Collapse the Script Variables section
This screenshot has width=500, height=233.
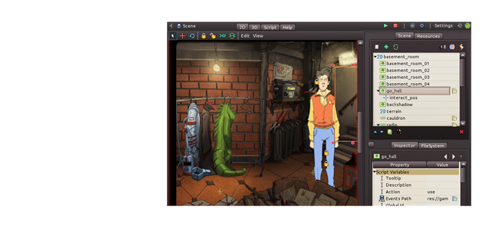click(374, 172)
